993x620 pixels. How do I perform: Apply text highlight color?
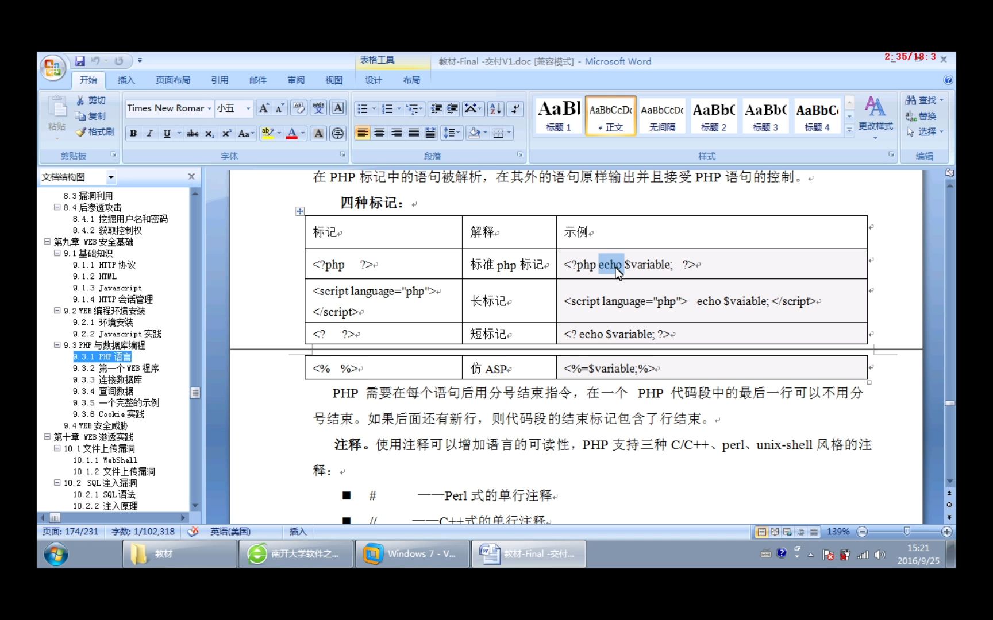pos(268,133)
